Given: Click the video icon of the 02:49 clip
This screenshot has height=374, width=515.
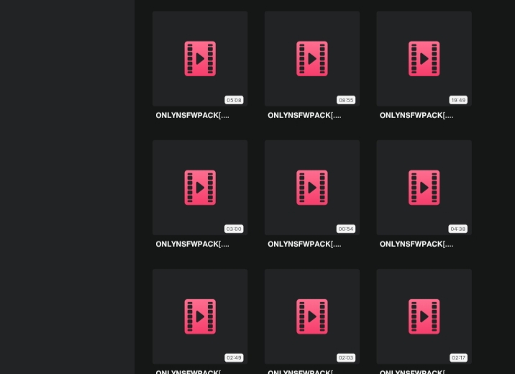Looking at the screenshot, I should pyautogui.click(x=200, y=316).
